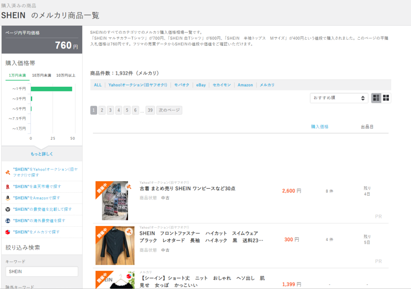Expand もっと詳しく price details
The image size is (411, 289).
[42, 154]
